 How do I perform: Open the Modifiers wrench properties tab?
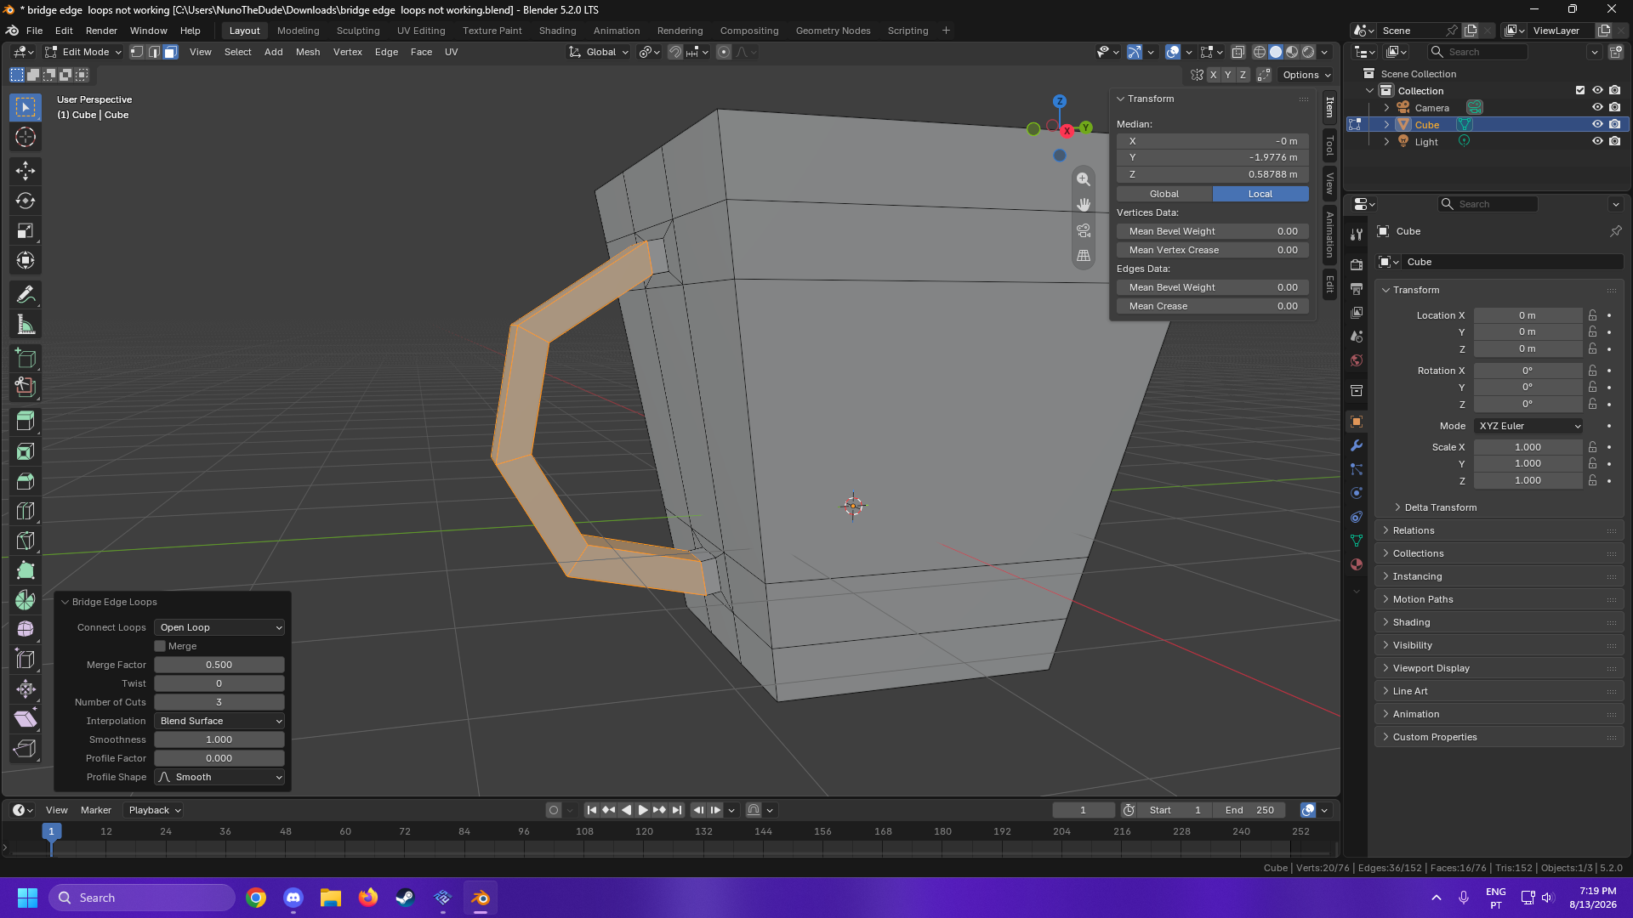tap(1357, 445)
